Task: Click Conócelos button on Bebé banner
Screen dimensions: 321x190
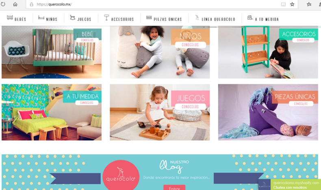Action: click(87, 40)
